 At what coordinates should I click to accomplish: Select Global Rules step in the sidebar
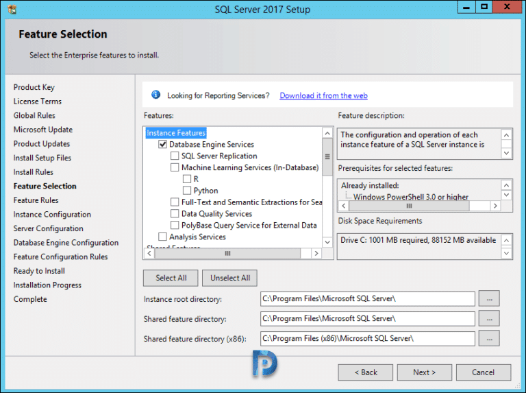(x=34, y=115)
